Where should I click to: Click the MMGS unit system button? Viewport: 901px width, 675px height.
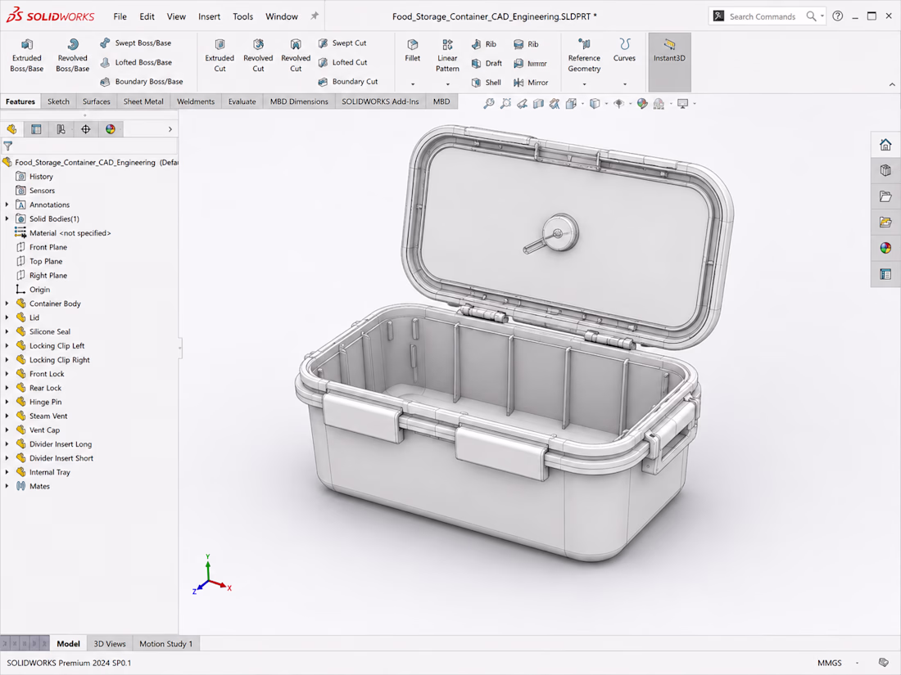coord(829,663)
